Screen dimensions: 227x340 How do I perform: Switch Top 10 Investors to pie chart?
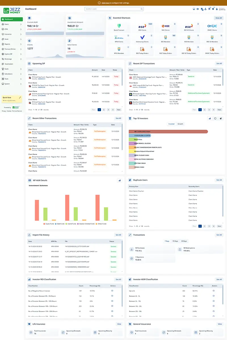click(x=221, y=118)
